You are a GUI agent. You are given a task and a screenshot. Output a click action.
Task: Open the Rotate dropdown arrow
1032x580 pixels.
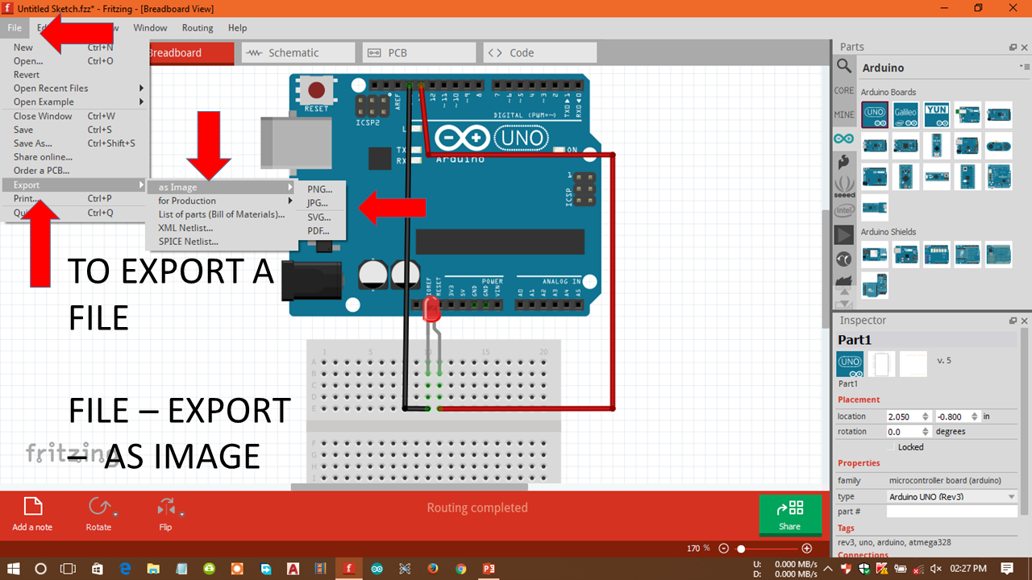[x=116, y=513]
